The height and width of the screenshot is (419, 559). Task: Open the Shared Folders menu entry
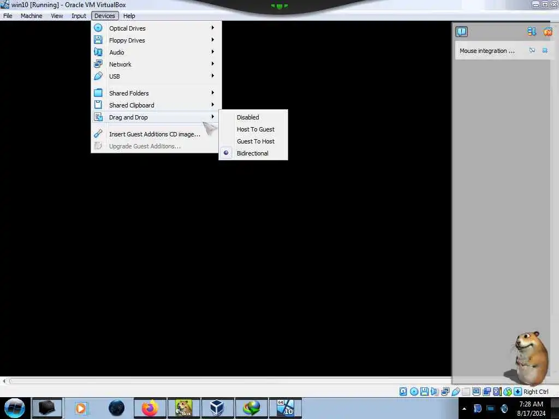click(x=156, y=93)
